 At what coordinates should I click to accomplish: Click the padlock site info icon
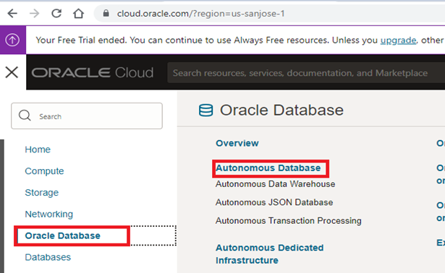[x=106, y=13]
